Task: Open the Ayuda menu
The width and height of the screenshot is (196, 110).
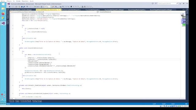Action: pyautogui.click(x=32, y=1)
